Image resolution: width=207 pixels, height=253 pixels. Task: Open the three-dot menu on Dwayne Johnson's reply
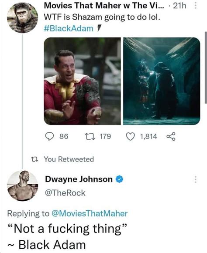(195, 179)
